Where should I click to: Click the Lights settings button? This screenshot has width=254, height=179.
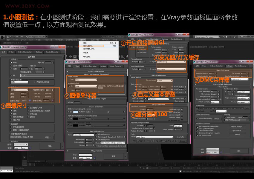pyautogui.click(x=237, y=131)
